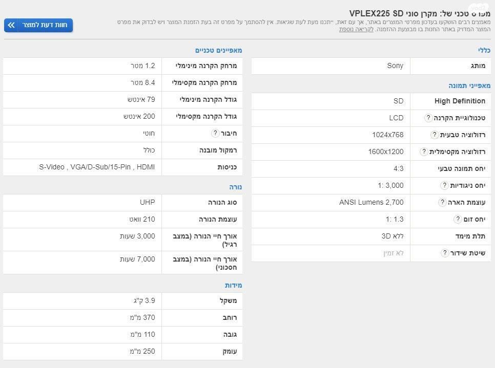This screenshot has width=495, height=368.
Task: Click help icon next to עוצמת הארה
Action: click(442, 203)
